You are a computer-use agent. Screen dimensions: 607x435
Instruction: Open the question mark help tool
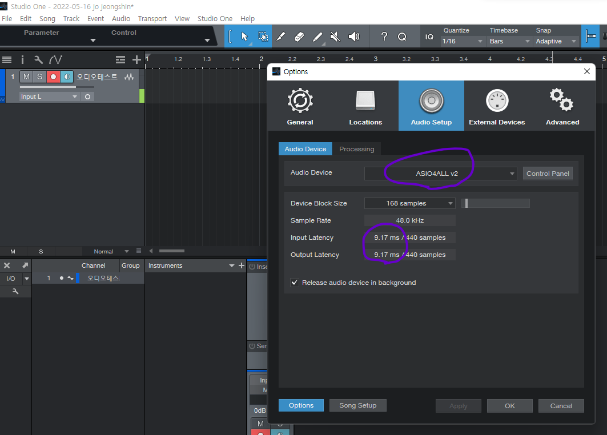384,37
